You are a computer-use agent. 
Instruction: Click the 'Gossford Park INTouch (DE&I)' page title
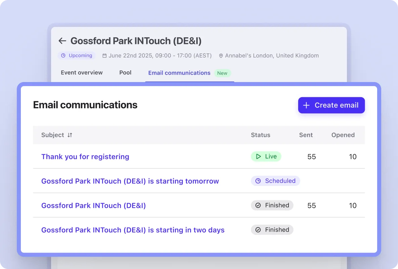pyautogui.click(x=136, y=41)
